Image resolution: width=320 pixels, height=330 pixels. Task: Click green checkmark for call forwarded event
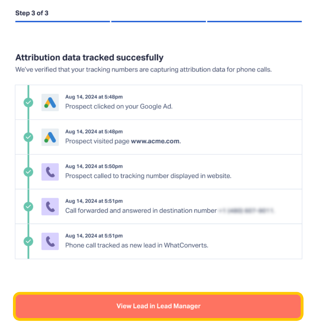pos(28,206)
